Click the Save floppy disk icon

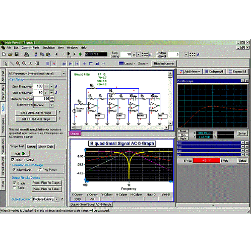tap(17, 54)
